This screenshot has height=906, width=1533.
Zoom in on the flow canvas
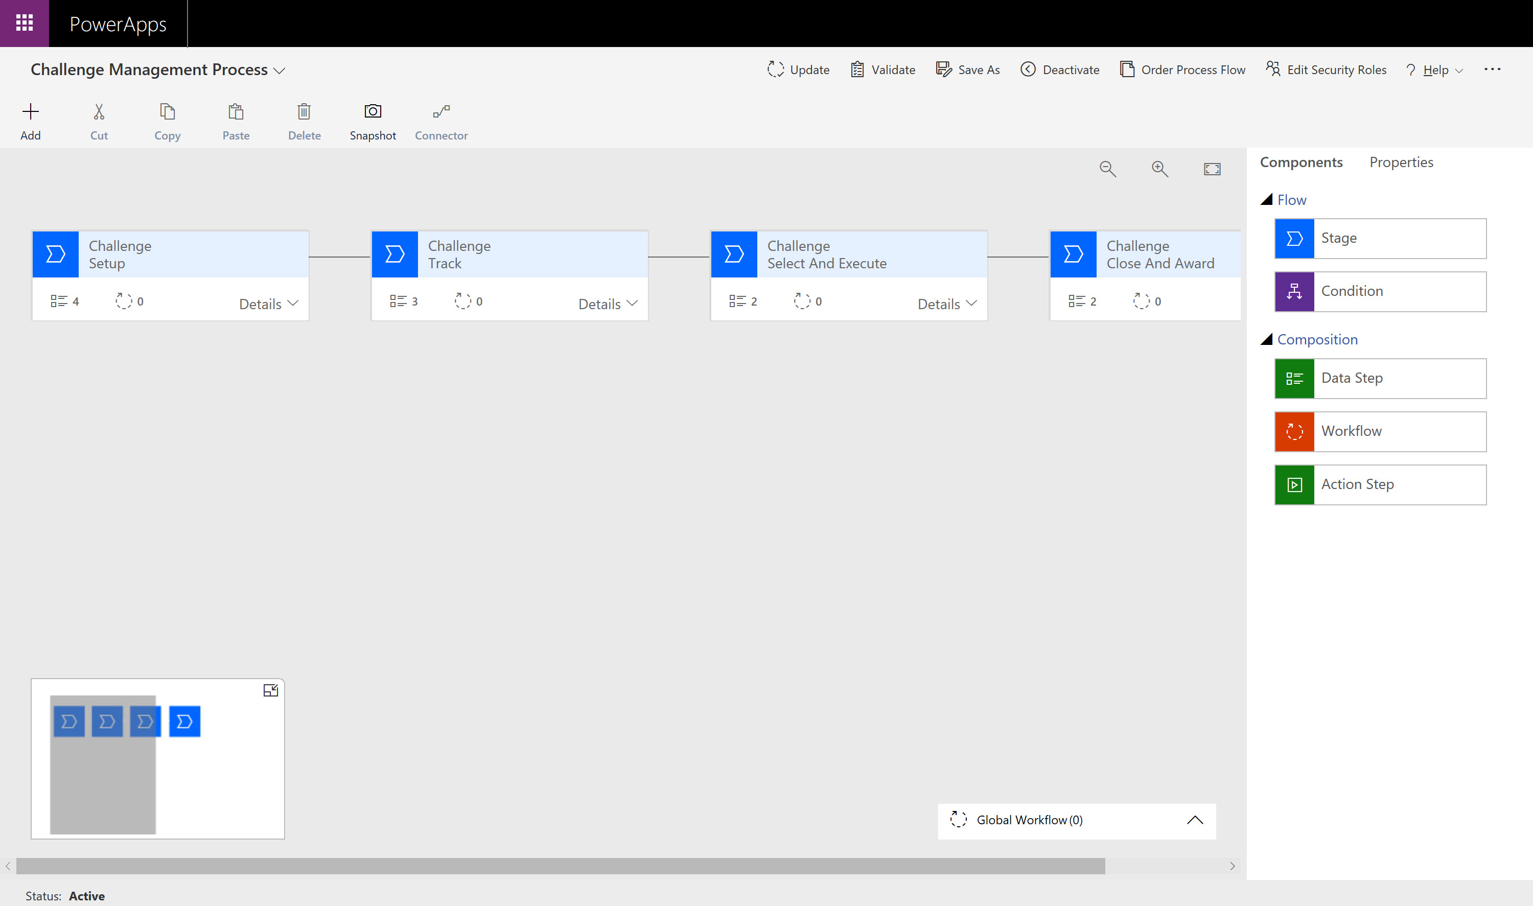click(x=1159, y=169)
